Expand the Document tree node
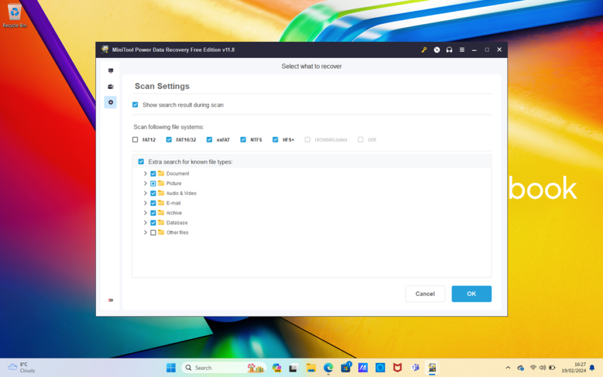603x377 pixels. pyautogui.click(x=145, y=174)
